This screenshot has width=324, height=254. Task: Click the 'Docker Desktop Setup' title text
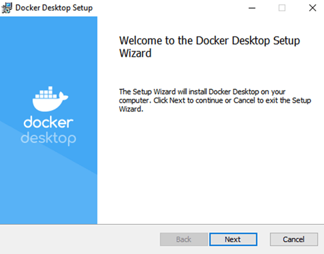pos(54,8)
